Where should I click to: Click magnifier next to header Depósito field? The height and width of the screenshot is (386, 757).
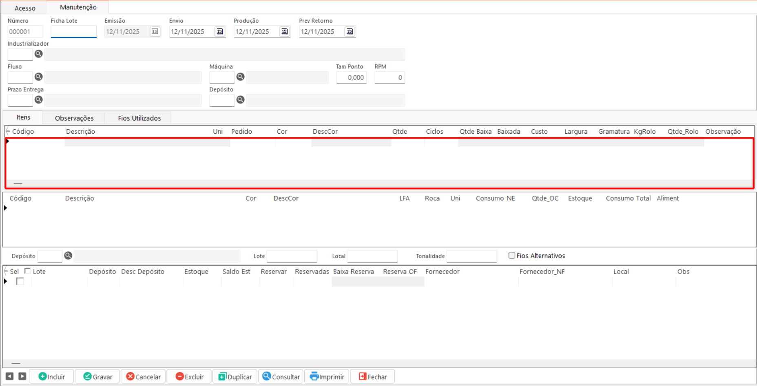(241, 99)
